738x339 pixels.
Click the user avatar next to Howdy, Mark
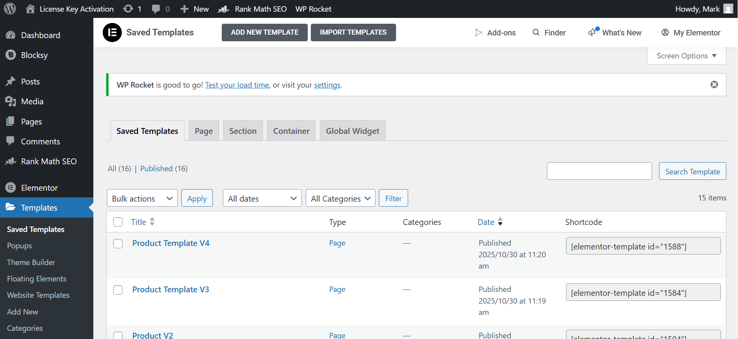click(728, 9)
